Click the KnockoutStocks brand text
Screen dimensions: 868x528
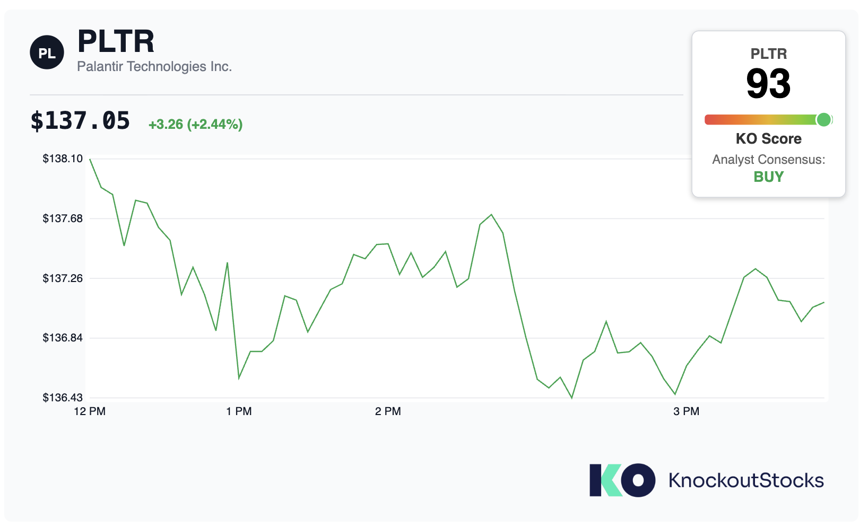coord(746,480)
